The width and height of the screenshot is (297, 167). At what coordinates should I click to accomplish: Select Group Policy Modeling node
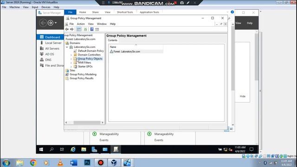click(x=83, y=74)
